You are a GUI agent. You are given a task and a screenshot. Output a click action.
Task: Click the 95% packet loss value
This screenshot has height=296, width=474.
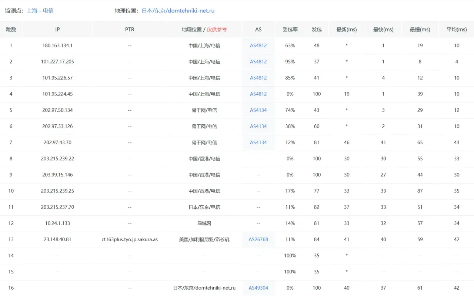(290, 62)
